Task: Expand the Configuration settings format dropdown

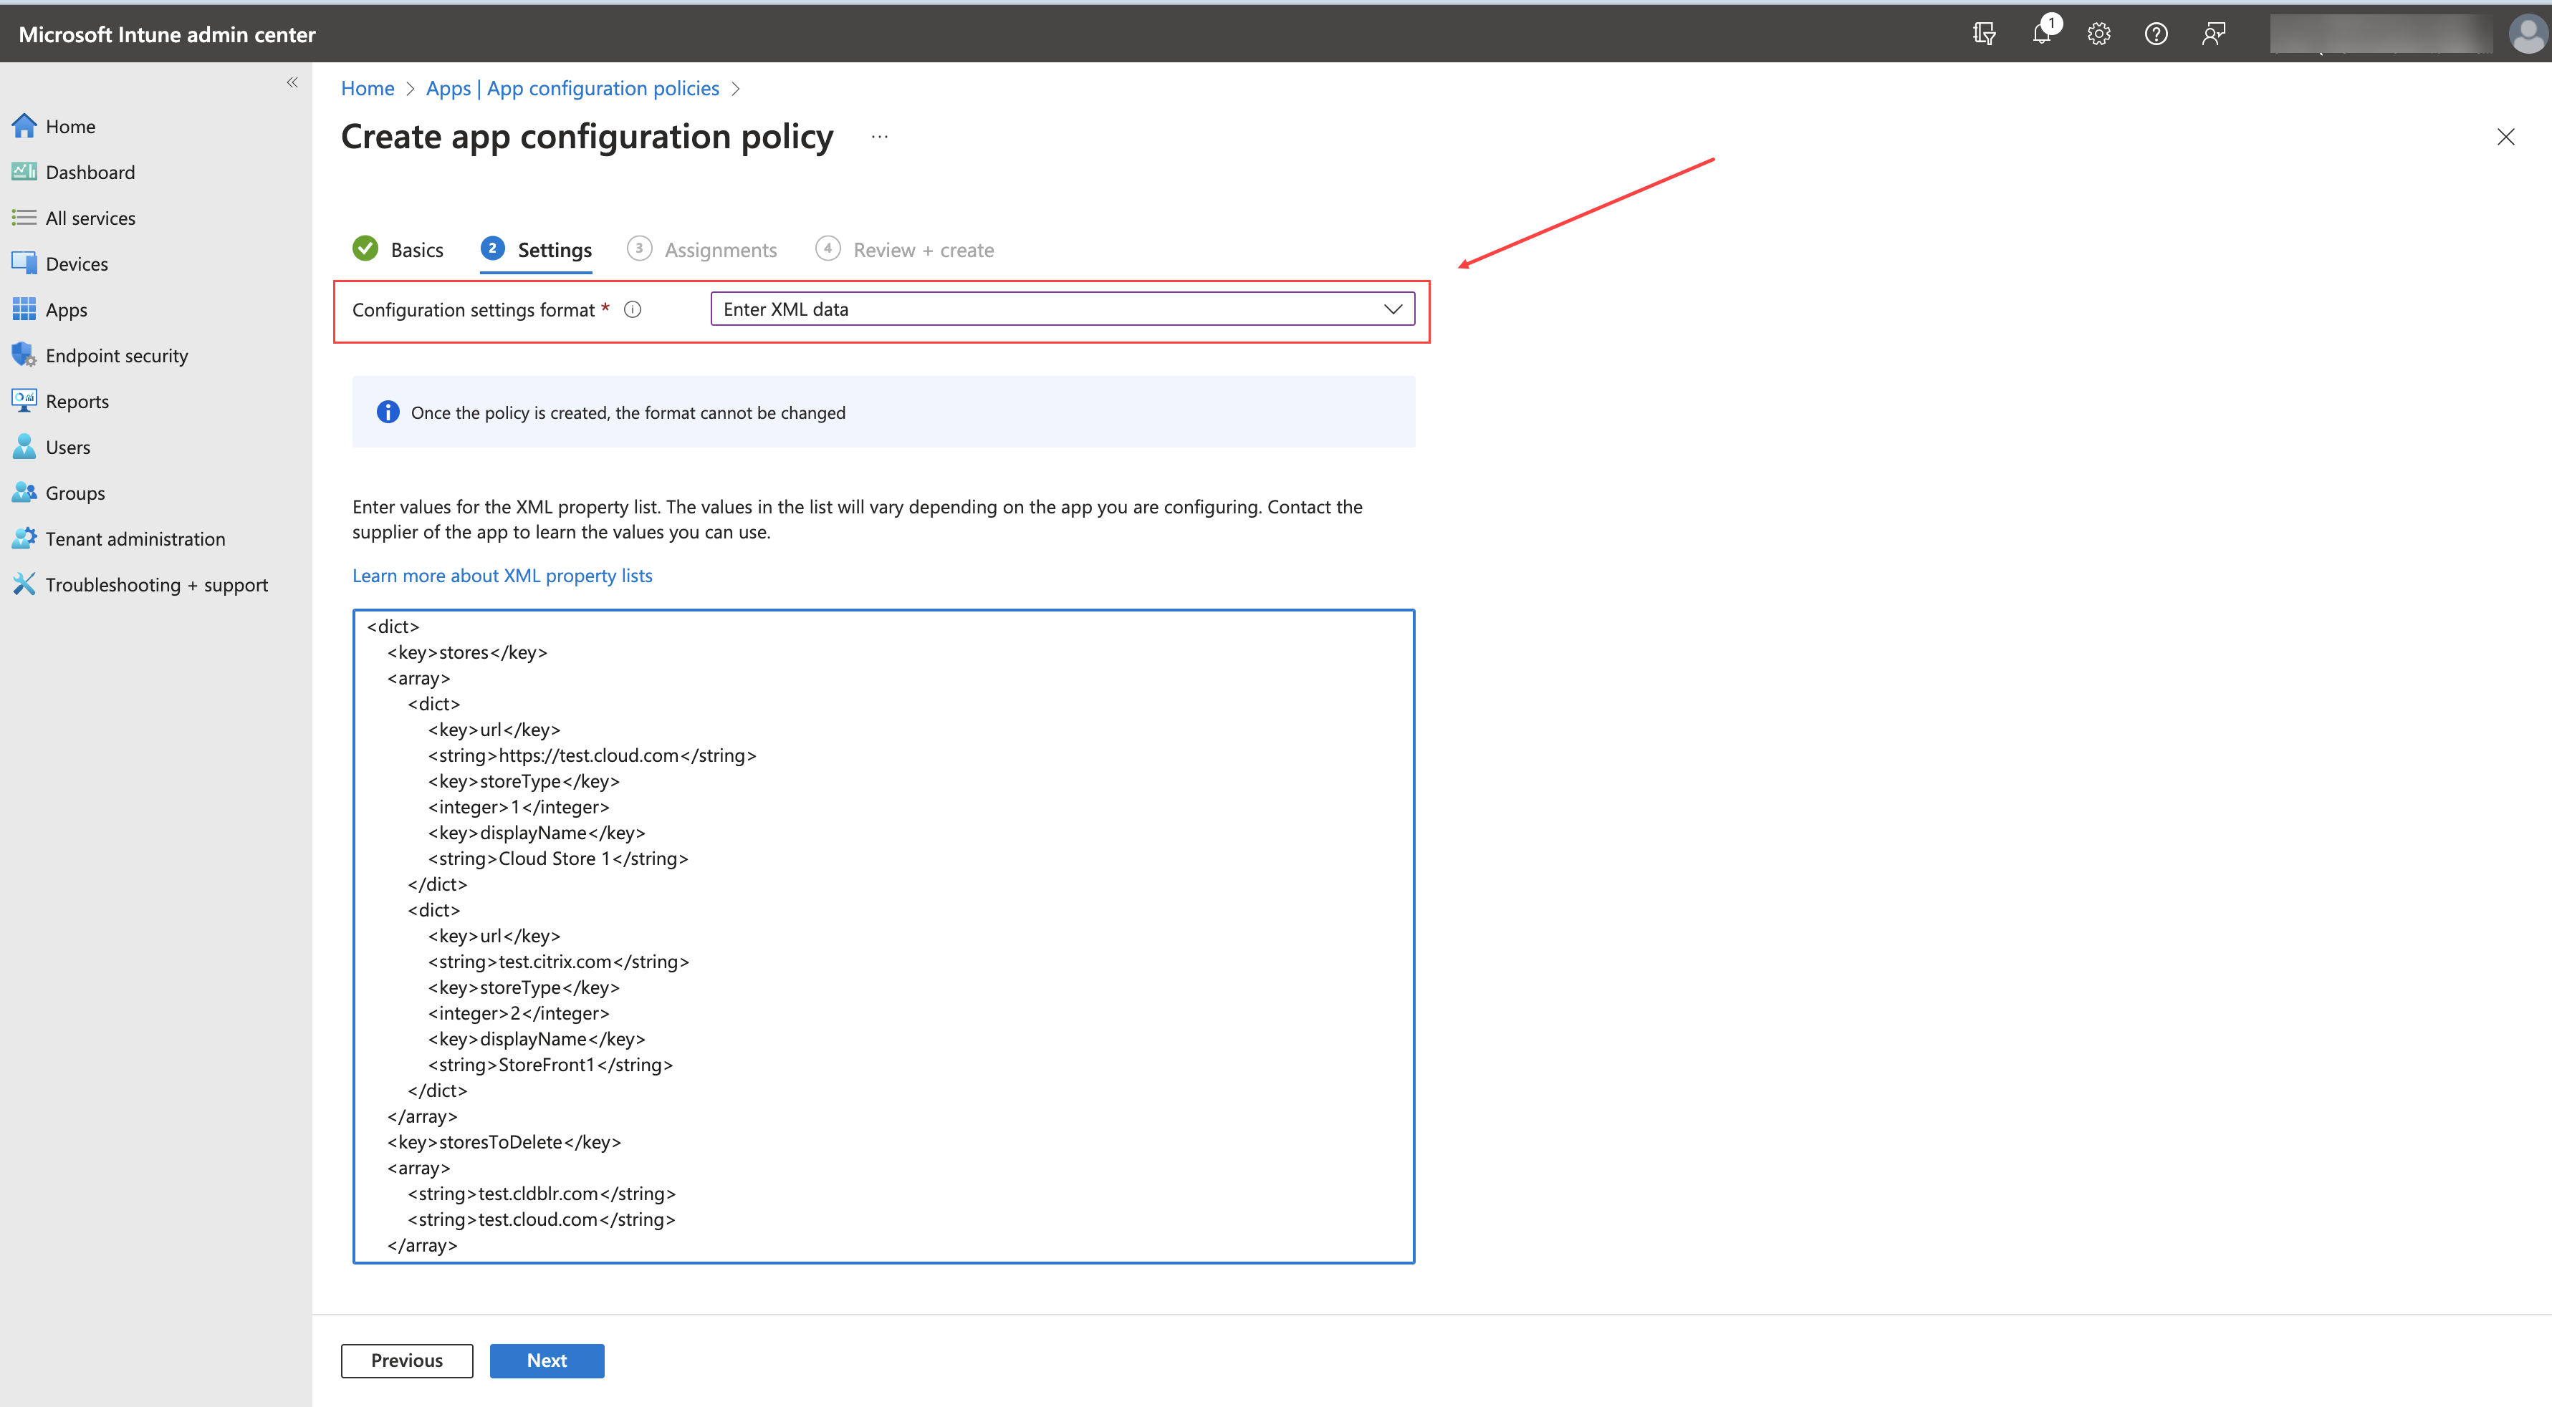Action: click(x=1062, y=309)
